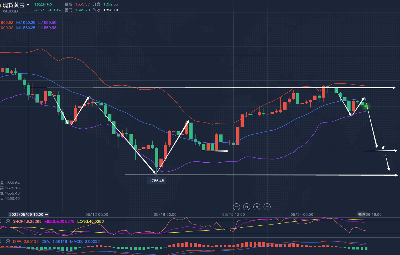Click the 1855.40 crosshair low value
This screenshot has width=400, height=255.
point(12,193)
